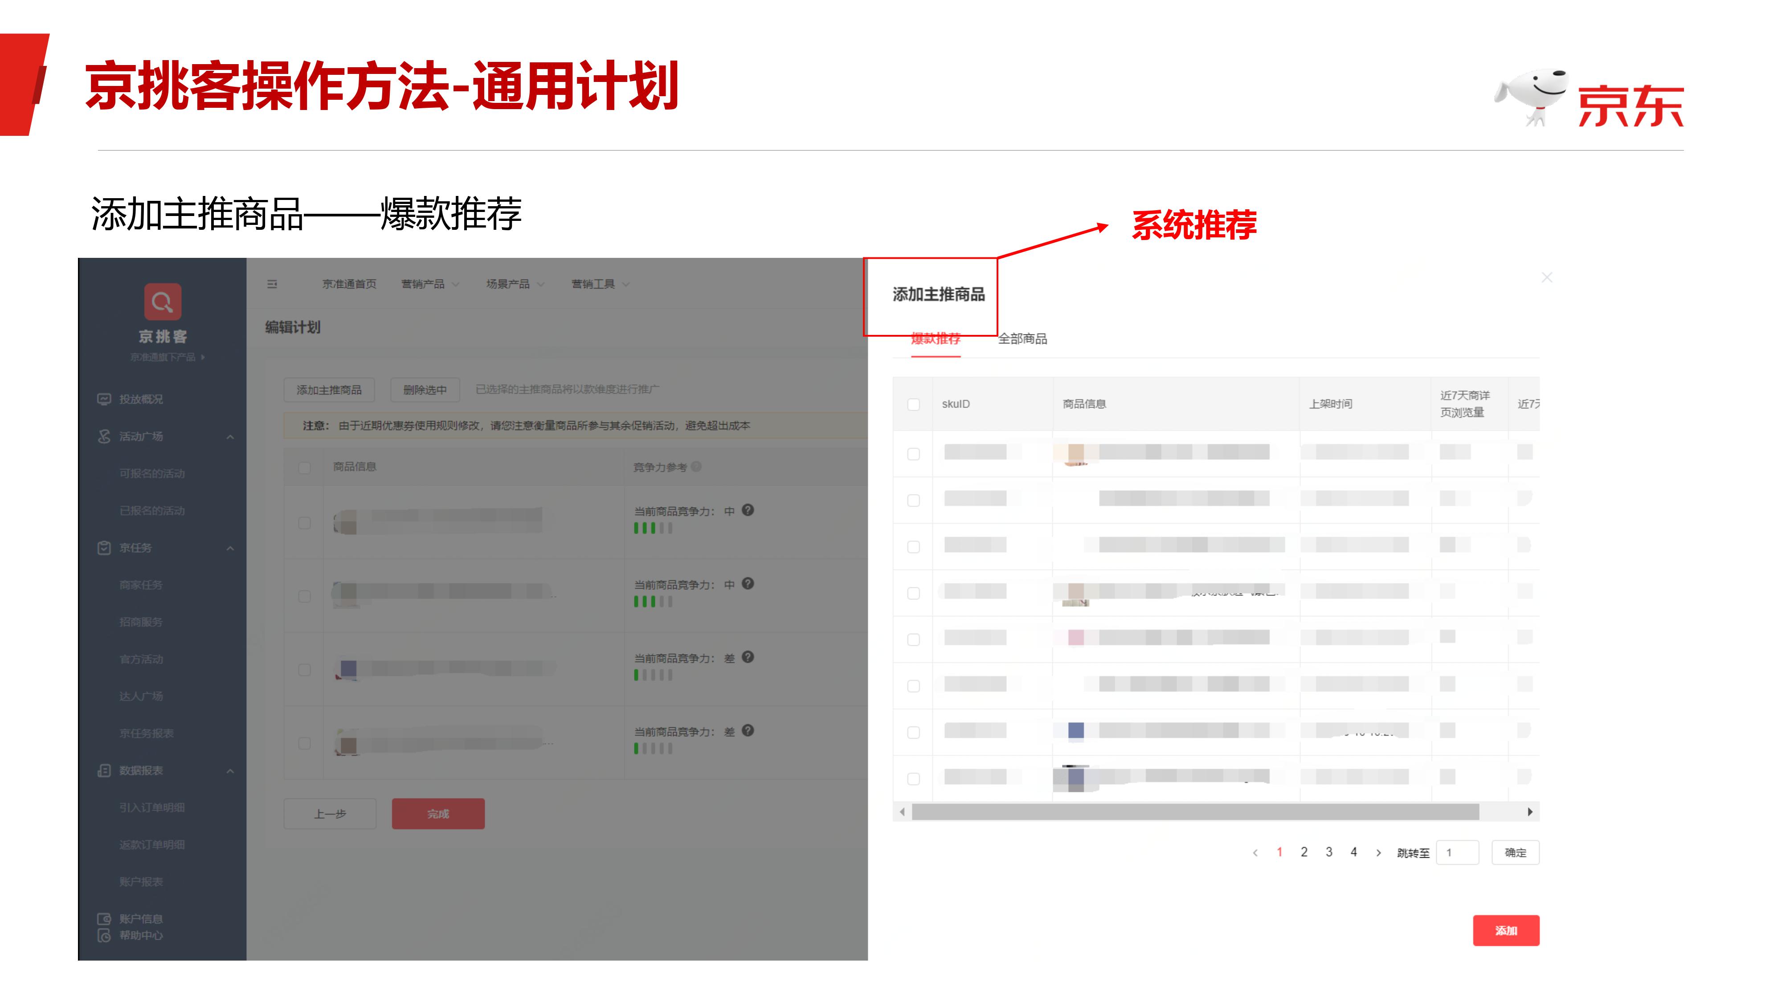The width and height of the screenshot is (1782, 1002).
Task: Collapse sidebar with the hamburger menu icon
Action: (272, 284)
